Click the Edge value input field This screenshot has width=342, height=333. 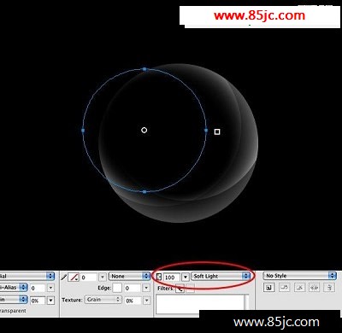pos(133,289)
